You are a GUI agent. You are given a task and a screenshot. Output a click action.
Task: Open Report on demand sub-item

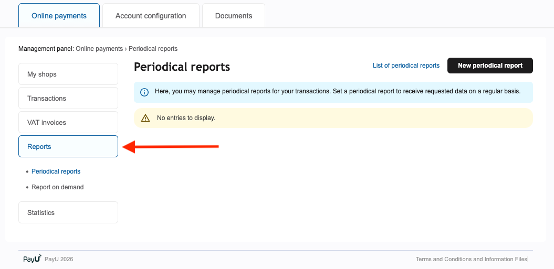[58, 187]
